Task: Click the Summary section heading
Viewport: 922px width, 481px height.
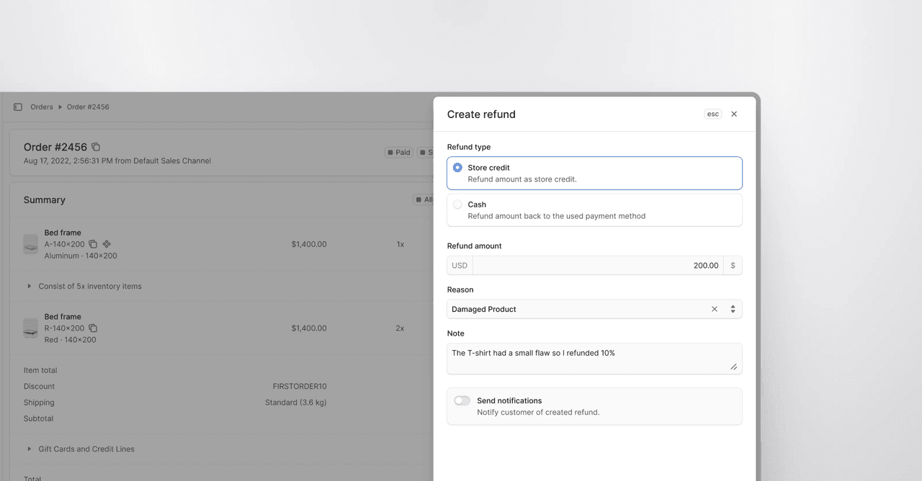Action: coord(45,199)
